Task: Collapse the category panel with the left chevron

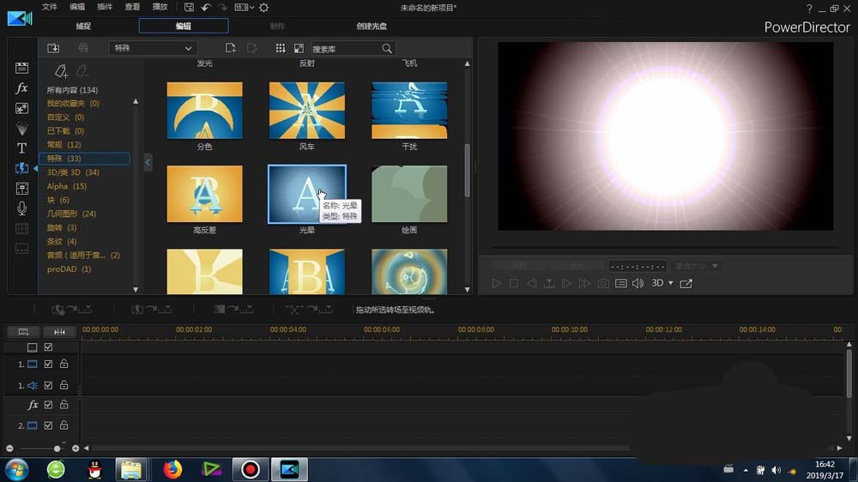Action: pos(148,162)
